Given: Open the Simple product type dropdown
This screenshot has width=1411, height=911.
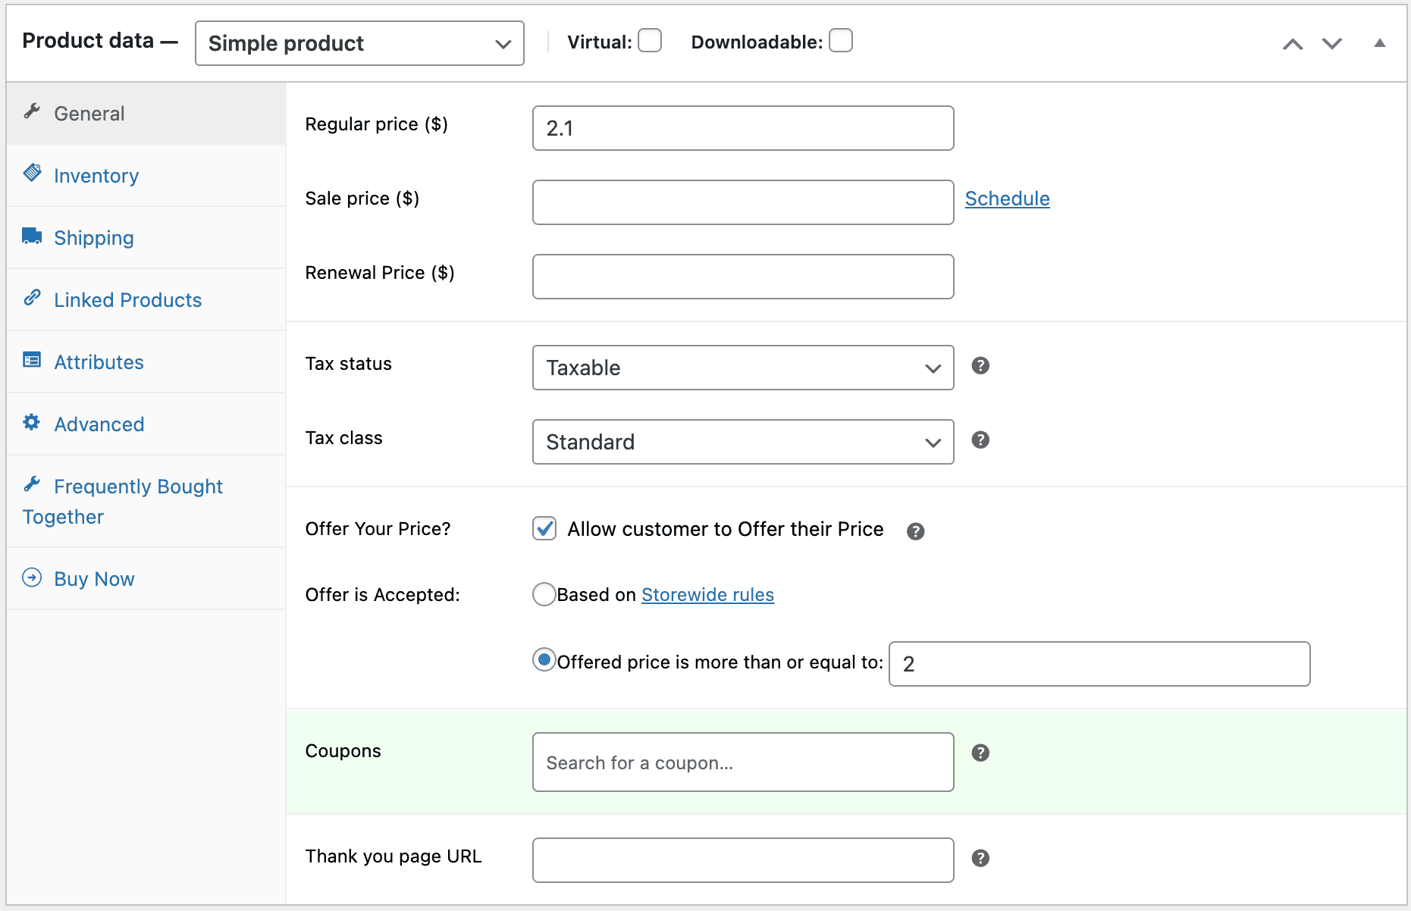Looking at the screenshot, I should pyautogui.click(x=359, y=43).
